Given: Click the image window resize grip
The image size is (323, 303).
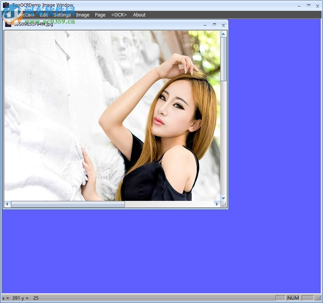Looking at the screenshot, I should coord(224,205).
